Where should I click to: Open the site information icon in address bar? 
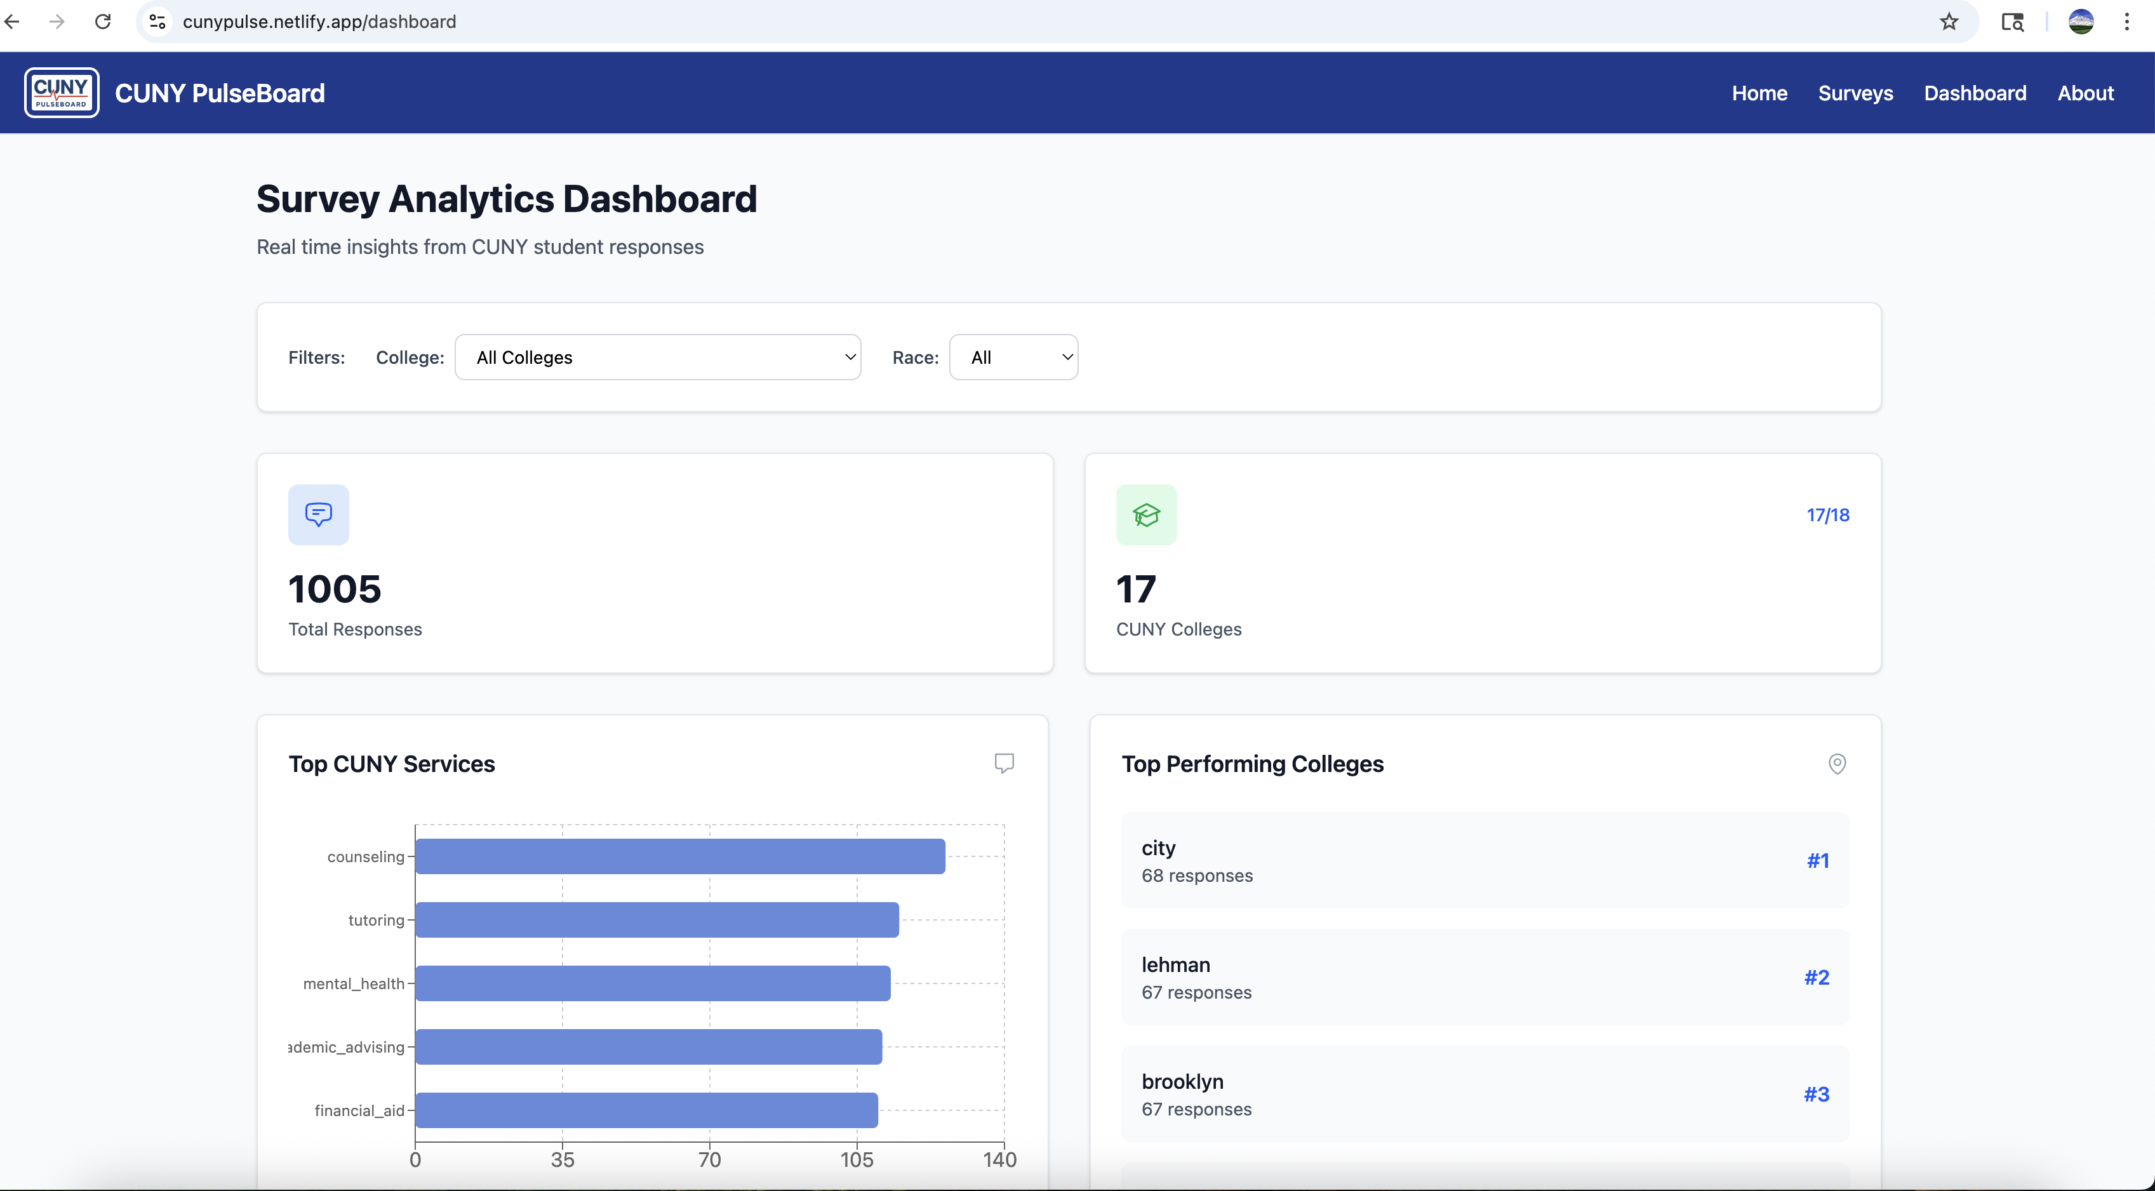point(157,22)
